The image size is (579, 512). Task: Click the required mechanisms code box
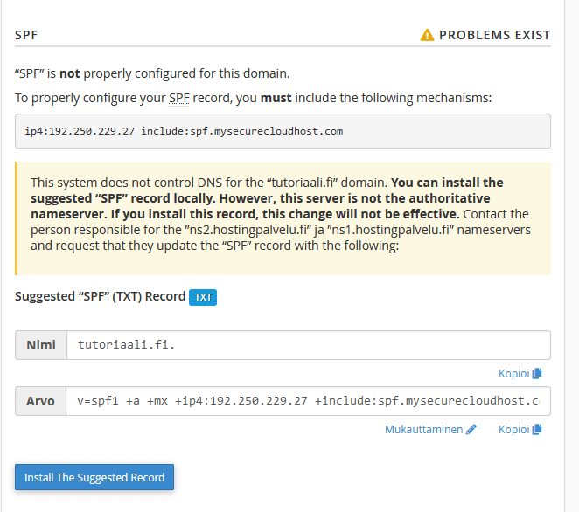click(x=283, y=131)
